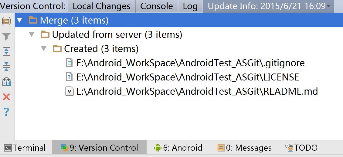The width and height of the screenshot is (343, 157).
Task: Toggle group by packages icon
Action: pos(6,21)
